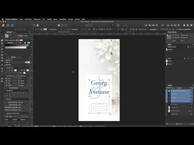Open the Apple menu
This screenshot has height=145, width=194.
pyautogui.click(x=2, y=19)
